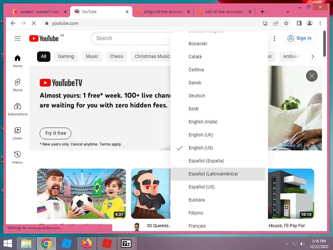Show hidden system tray icons
Screen dimensions: 333x250
click(286, 243)
